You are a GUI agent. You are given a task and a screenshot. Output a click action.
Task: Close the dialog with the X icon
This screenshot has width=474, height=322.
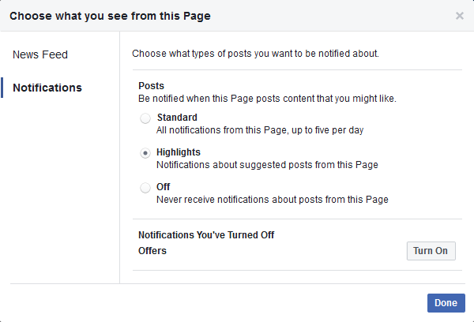[460, 16]
